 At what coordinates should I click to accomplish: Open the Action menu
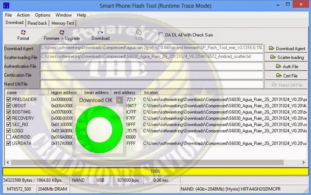click(23, 15)
